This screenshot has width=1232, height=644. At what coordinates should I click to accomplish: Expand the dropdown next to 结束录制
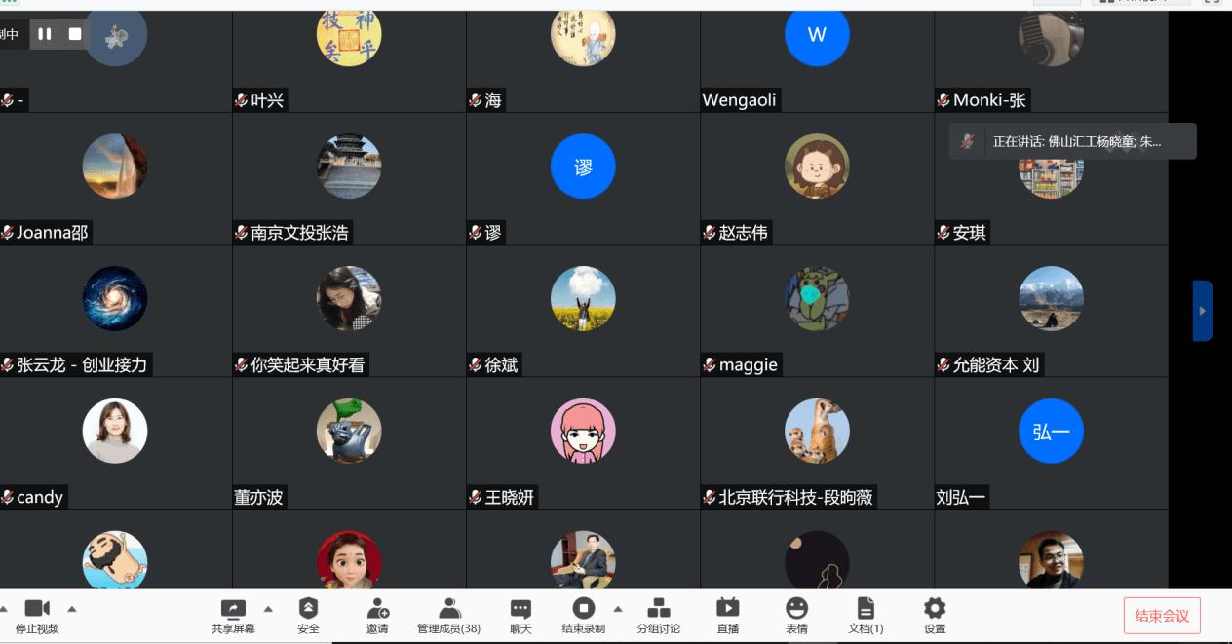[x=618, y=607]
